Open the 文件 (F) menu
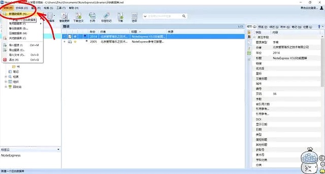 8,8
